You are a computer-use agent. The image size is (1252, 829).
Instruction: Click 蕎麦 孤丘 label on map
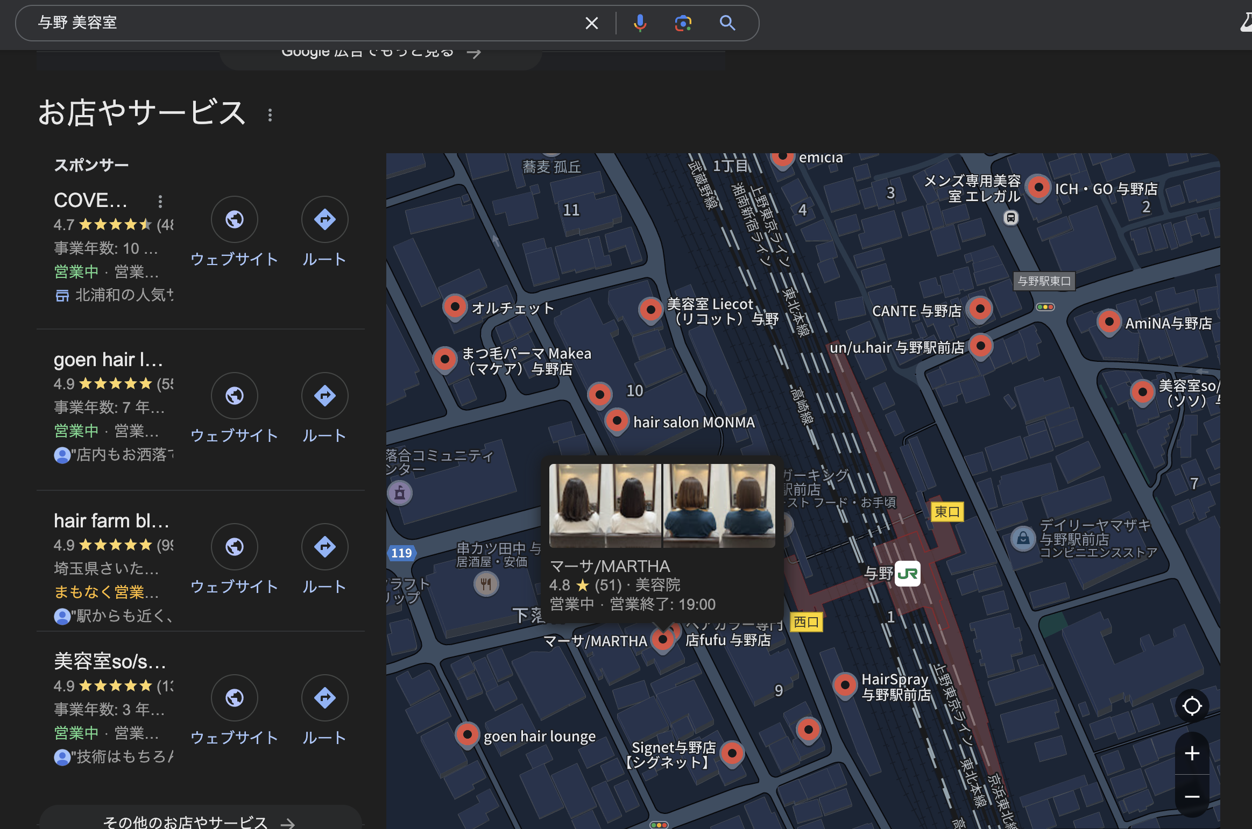click(x=551, y=167)
